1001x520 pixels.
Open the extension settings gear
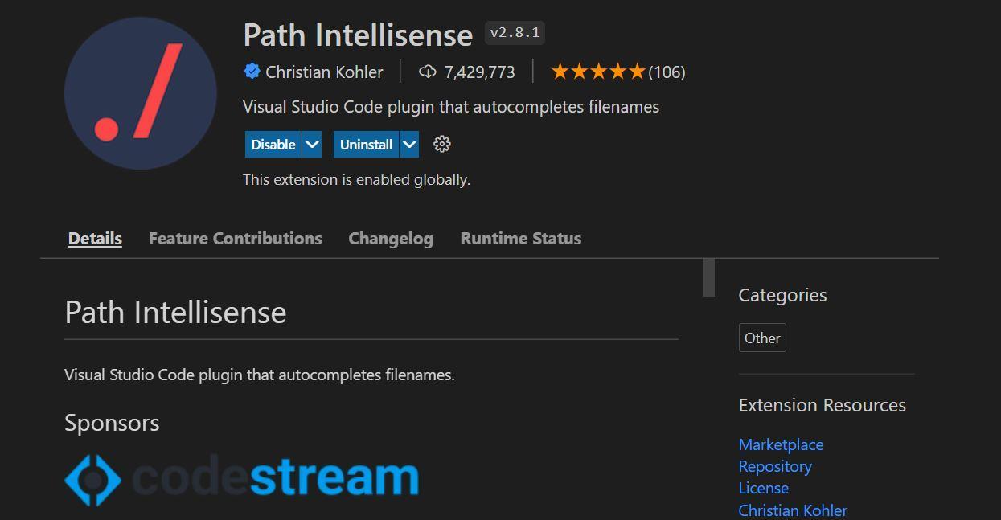441,144
